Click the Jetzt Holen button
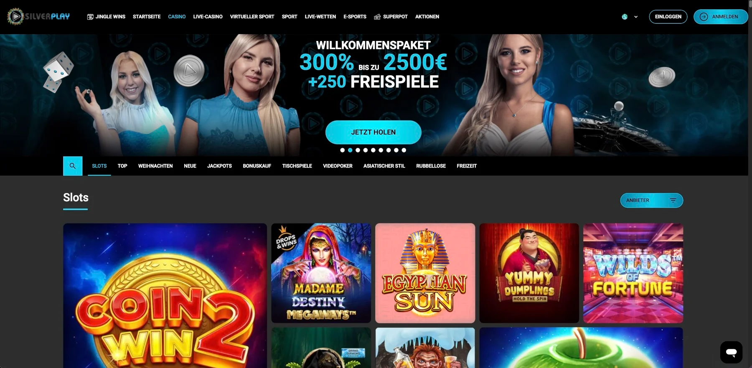 (x=373, y=132)
